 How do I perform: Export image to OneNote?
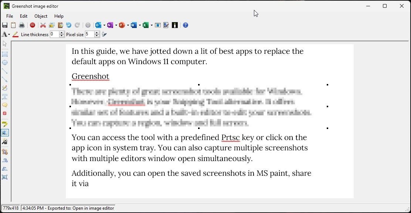(110, 25)
